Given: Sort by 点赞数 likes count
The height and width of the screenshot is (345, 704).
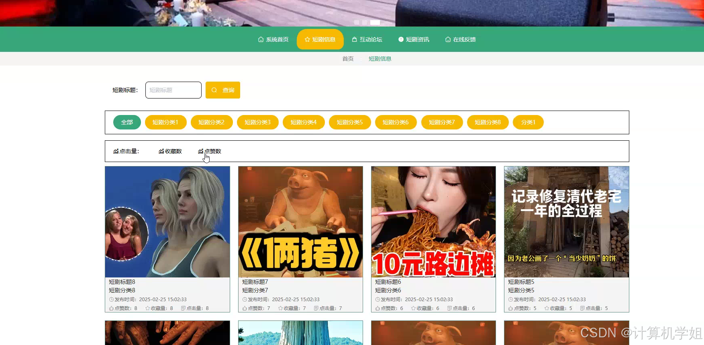Looking at the screenshot, I should click(210, 151).
